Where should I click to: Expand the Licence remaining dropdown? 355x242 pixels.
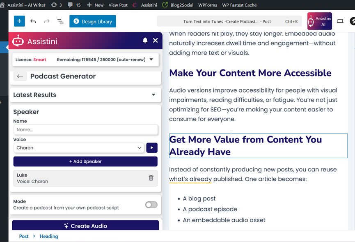pyautogui.click(x=152, y=59)
